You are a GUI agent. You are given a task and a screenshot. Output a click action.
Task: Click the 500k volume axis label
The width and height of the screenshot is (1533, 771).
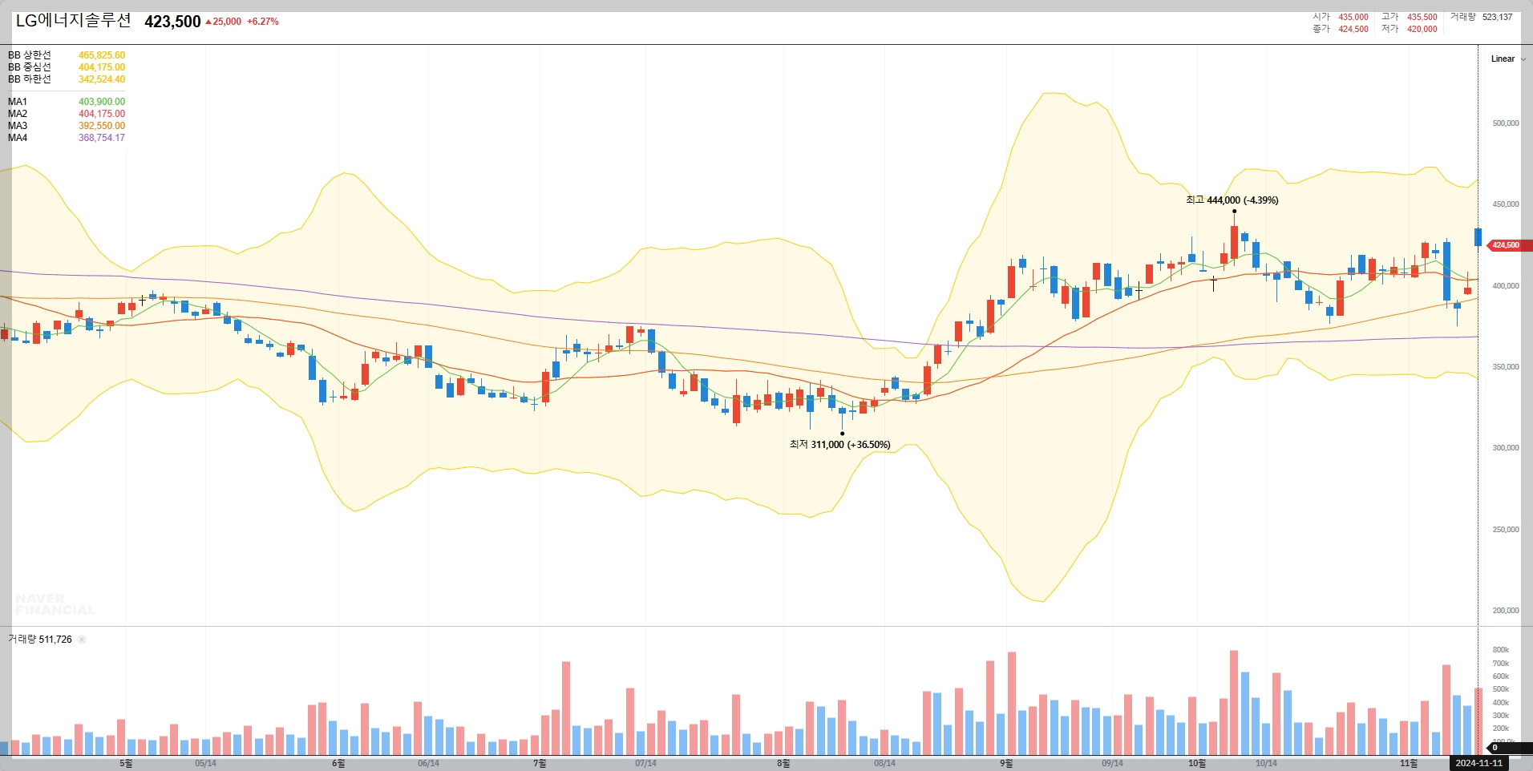click(x=1500, y=689)
